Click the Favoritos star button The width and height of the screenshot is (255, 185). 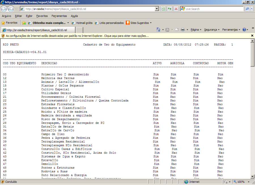9,23
